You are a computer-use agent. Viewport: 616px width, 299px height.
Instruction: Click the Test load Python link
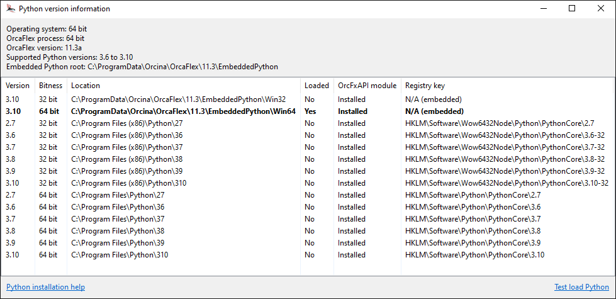581,287
